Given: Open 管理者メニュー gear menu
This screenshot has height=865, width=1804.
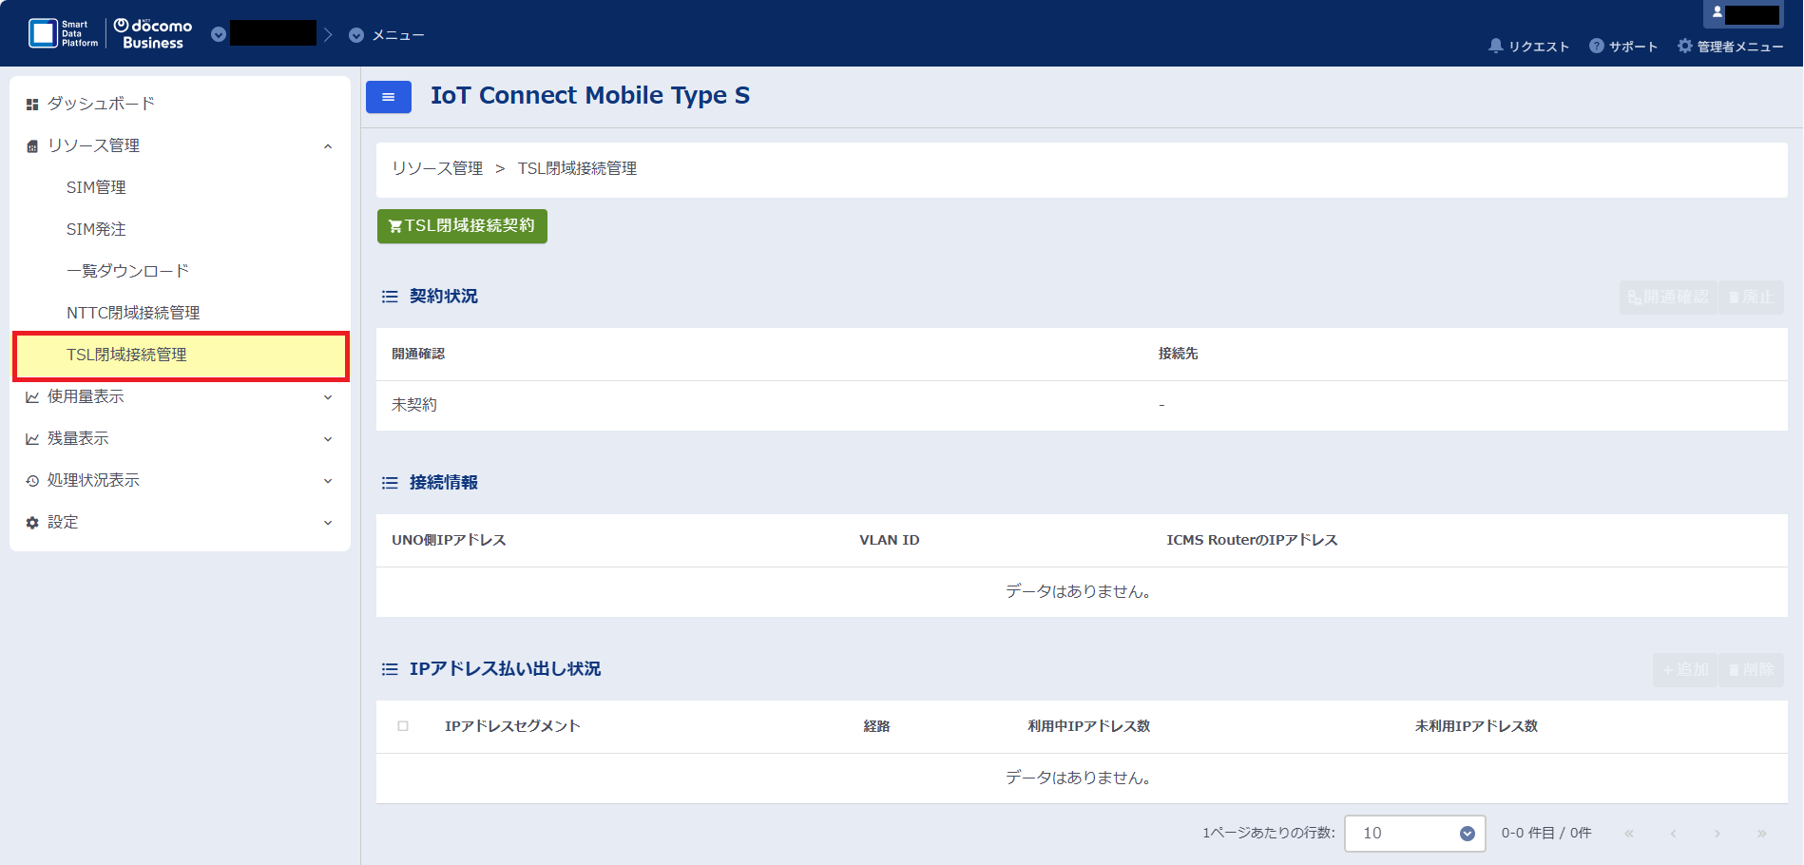Looking at the screenshot, I should (x=1730, y=46).
